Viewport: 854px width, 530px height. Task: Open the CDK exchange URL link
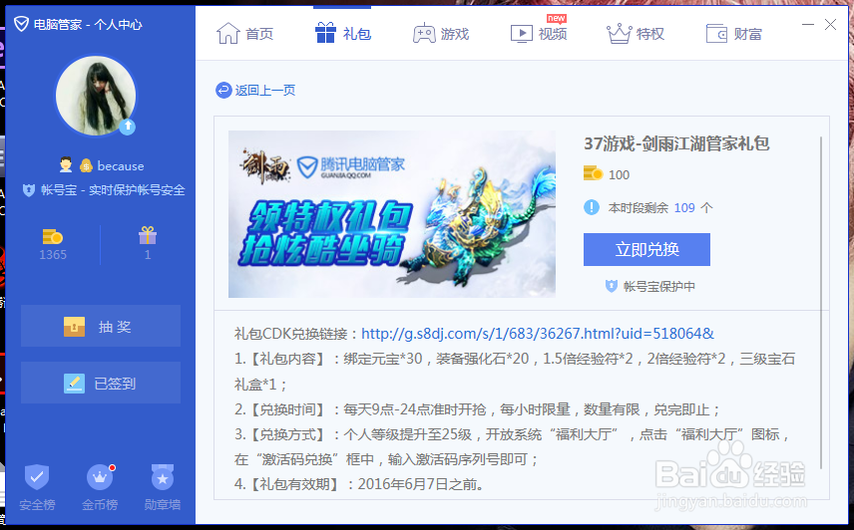tap(538, 333)
